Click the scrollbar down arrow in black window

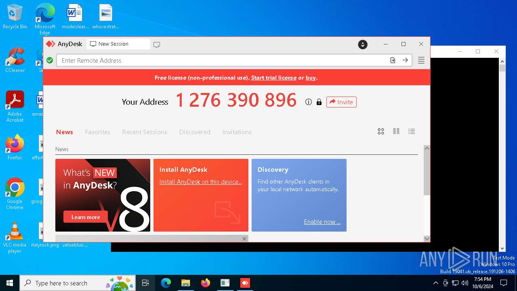pos(502,249)
